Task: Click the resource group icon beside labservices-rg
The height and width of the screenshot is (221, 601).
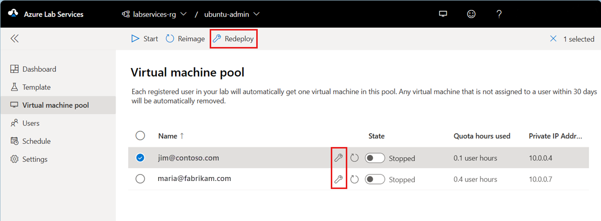Action: [126, 14]
